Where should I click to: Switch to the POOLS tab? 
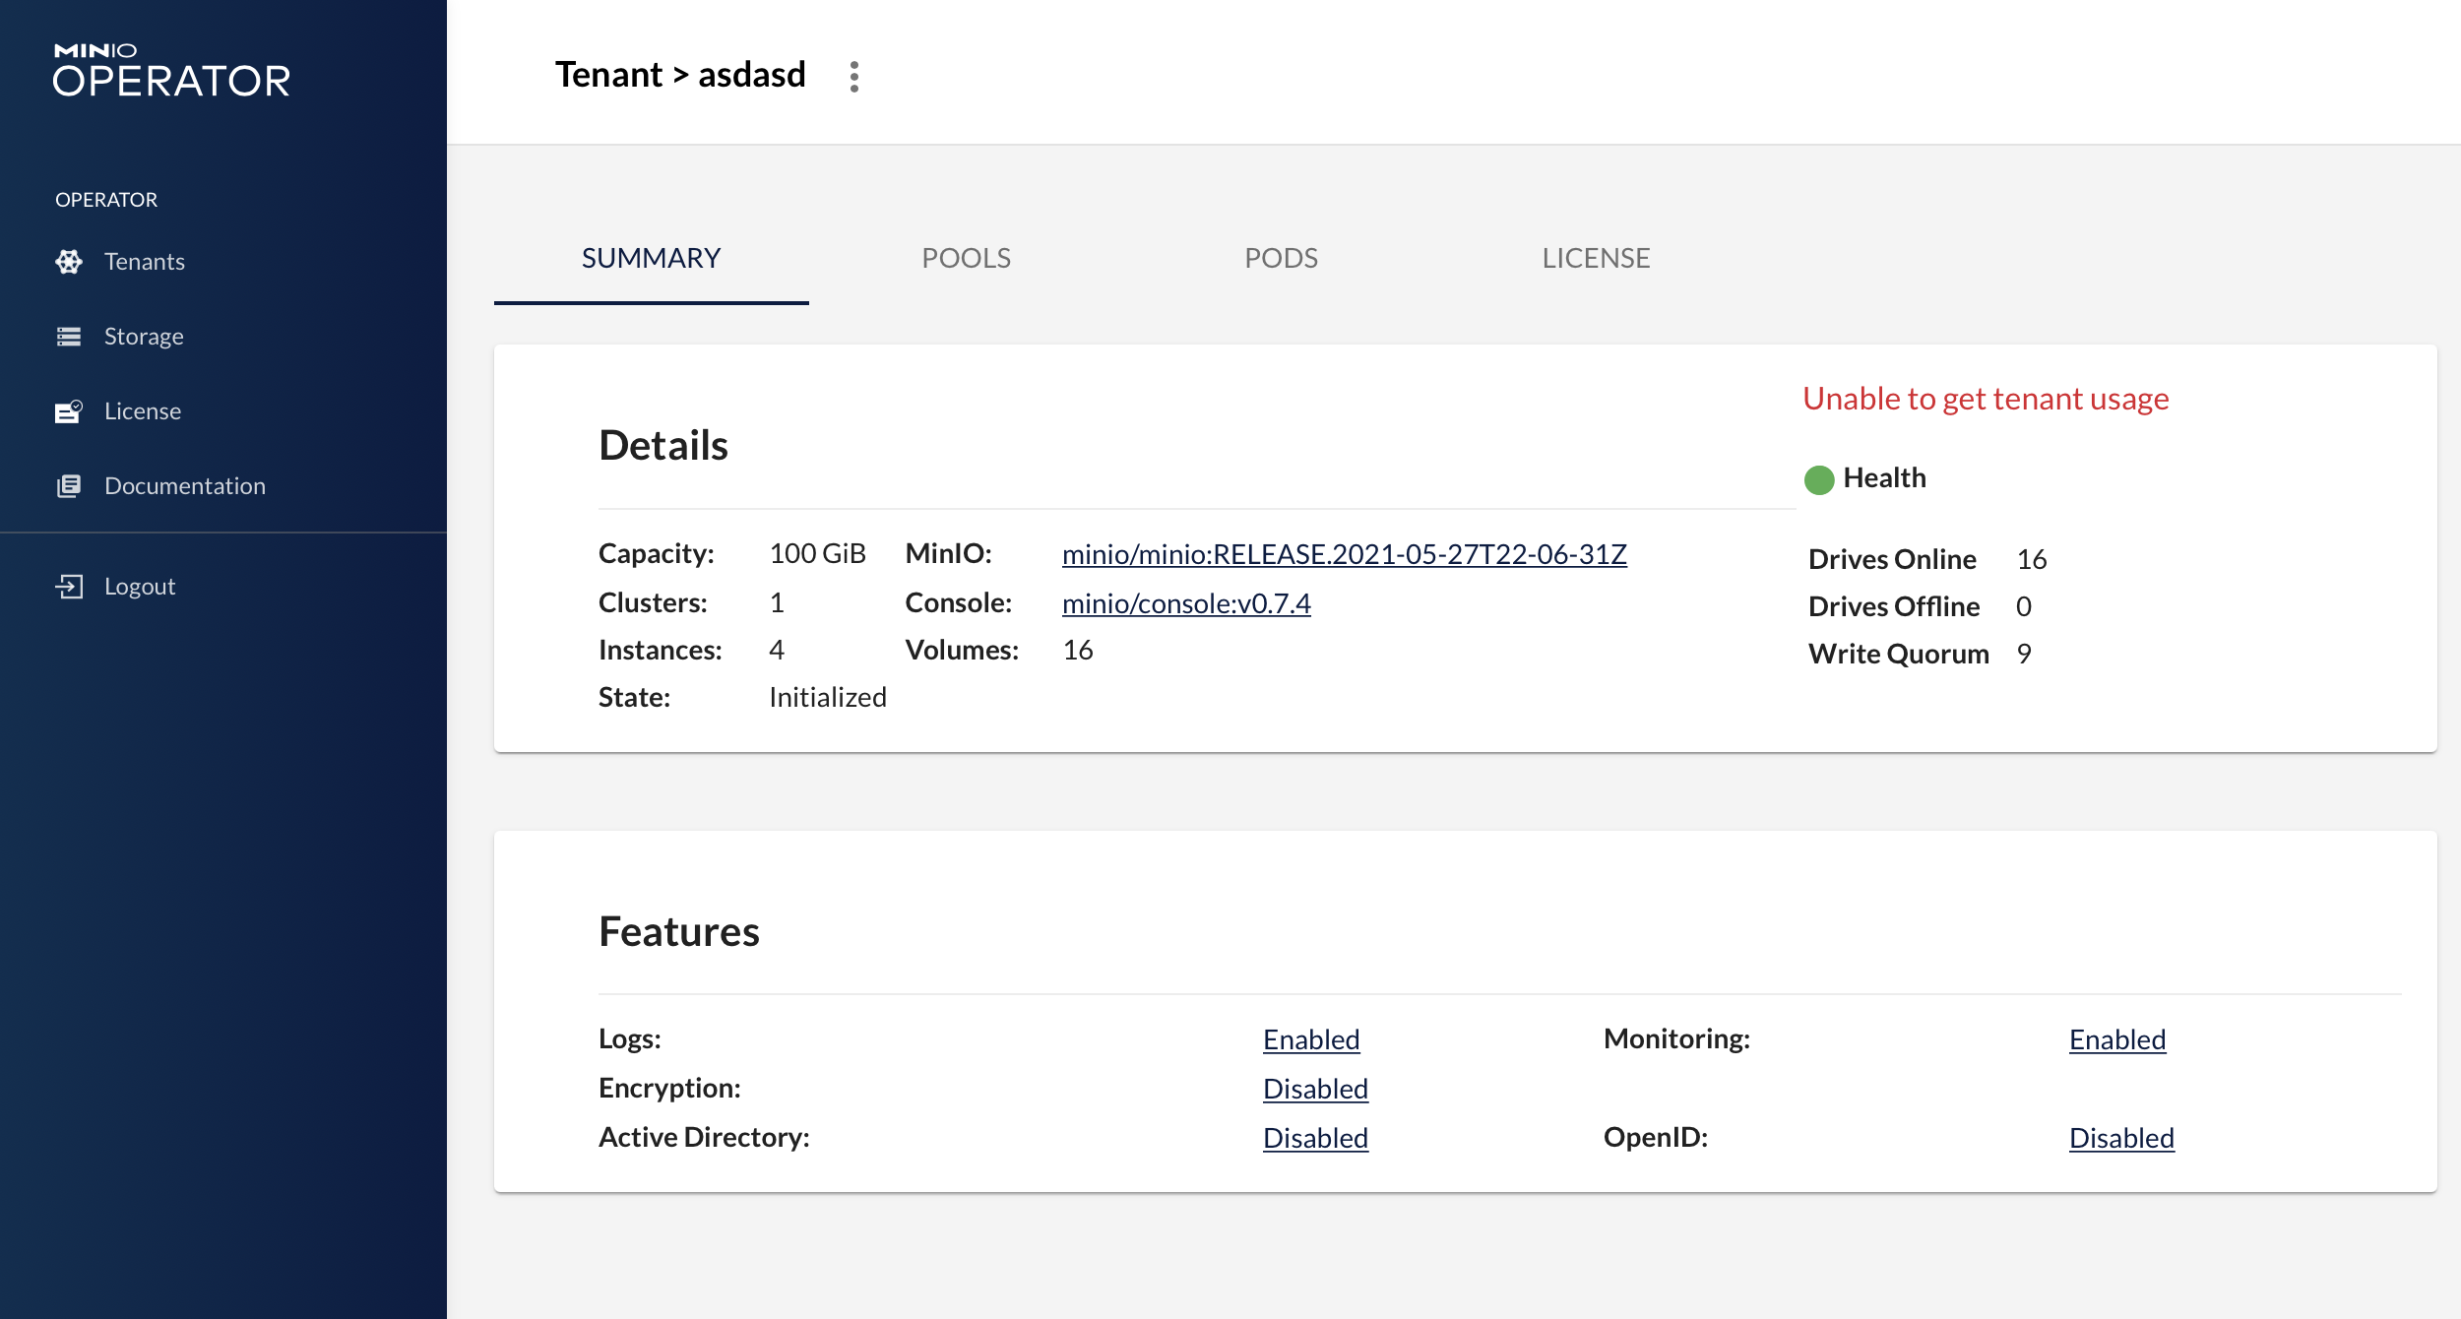coord(967,258)
